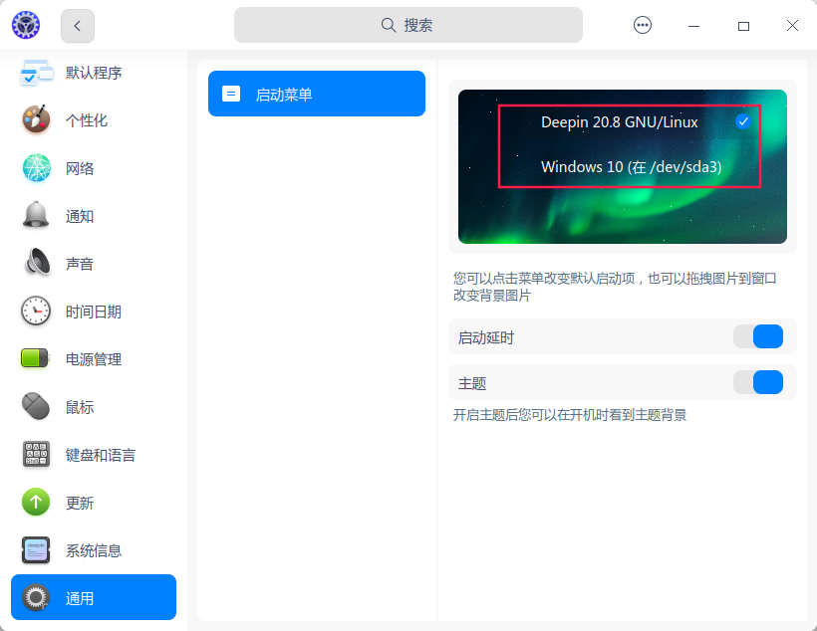Select the General (通用) label
The height and width of the screenshot is (631, 817).
80,599
